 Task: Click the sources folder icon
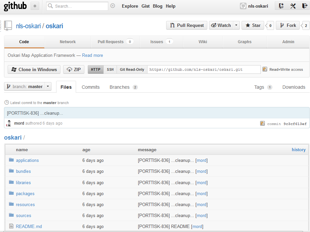pyautogui.click(x=11, y=215)
